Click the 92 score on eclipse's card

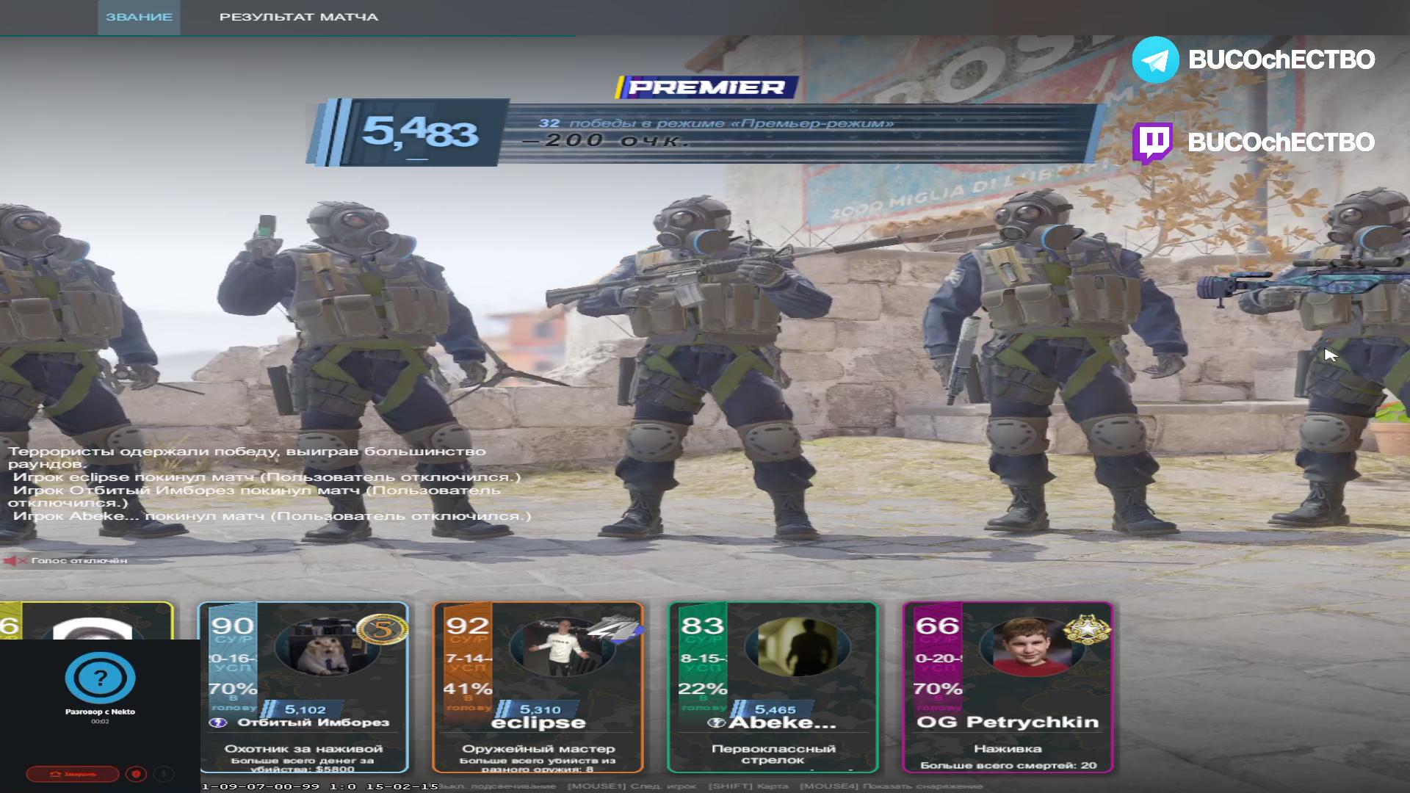click(x=468, y=626)
